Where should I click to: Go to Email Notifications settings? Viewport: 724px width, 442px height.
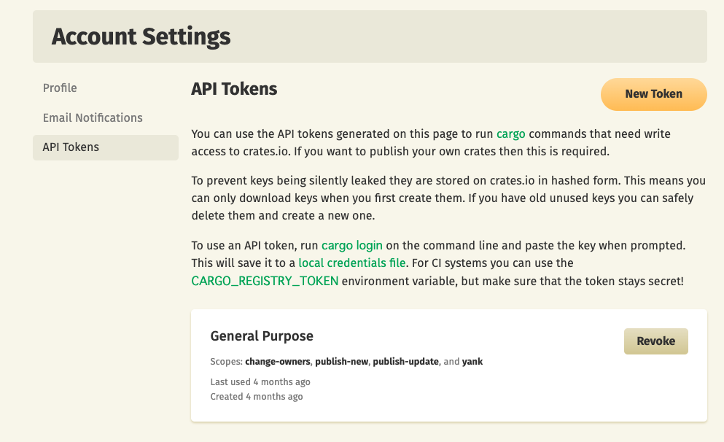coord(93,117)
